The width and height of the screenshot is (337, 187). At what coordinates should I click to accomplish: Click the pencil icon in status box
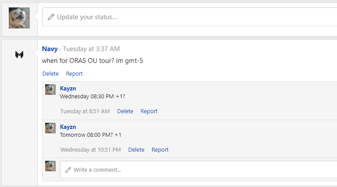(51, 17)
